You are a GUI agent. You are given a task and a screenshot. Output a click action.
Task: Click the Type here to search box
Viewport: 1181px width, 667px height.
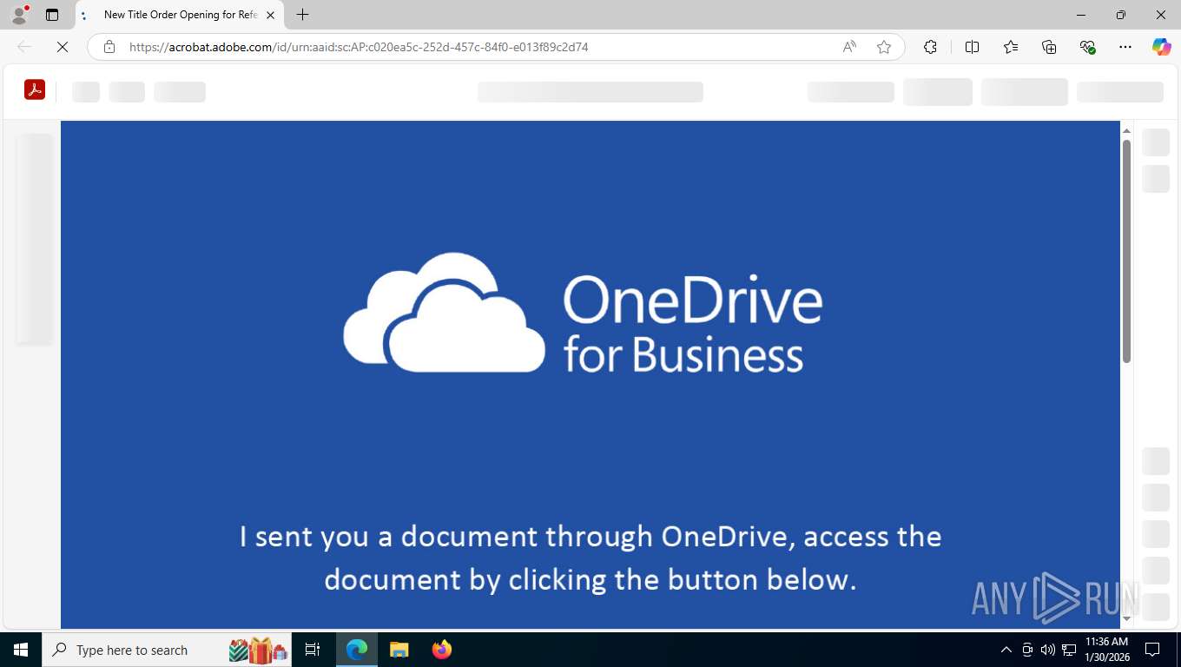click(167, 650)
